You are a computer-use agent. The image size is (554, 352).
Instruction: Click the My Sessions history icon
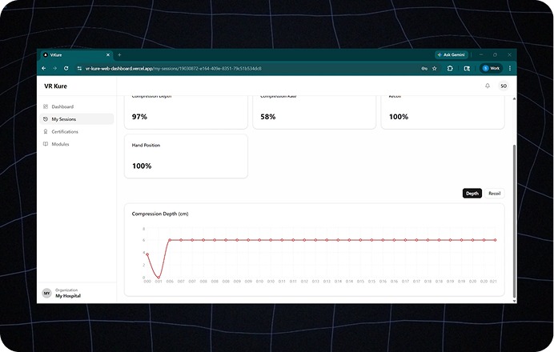pos(46,119)
